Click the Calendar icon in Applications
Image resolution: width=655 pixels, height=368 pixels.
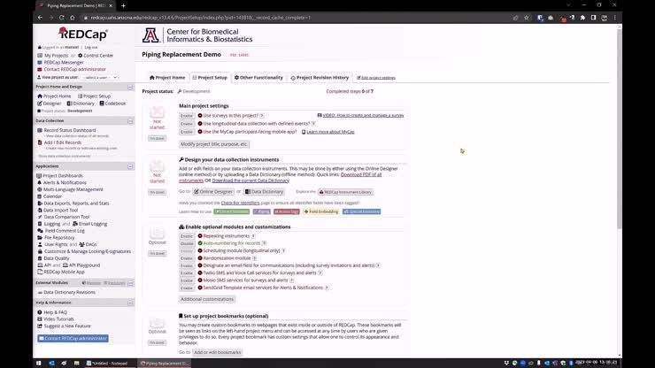coord(39,195)
